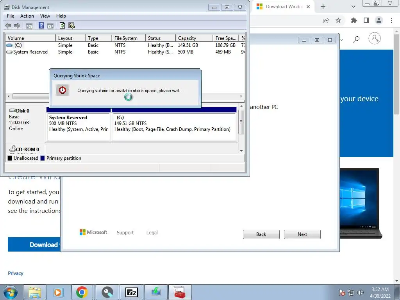This screenshot has height=300, width=400.
Task: Click the Download button on the web page
Action: click(x=34, y=245)
